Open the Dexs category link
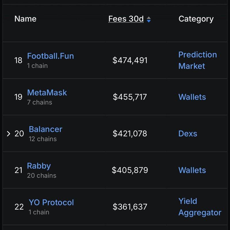This screenshot has width=230, height=230. click(x=188, y=134)
